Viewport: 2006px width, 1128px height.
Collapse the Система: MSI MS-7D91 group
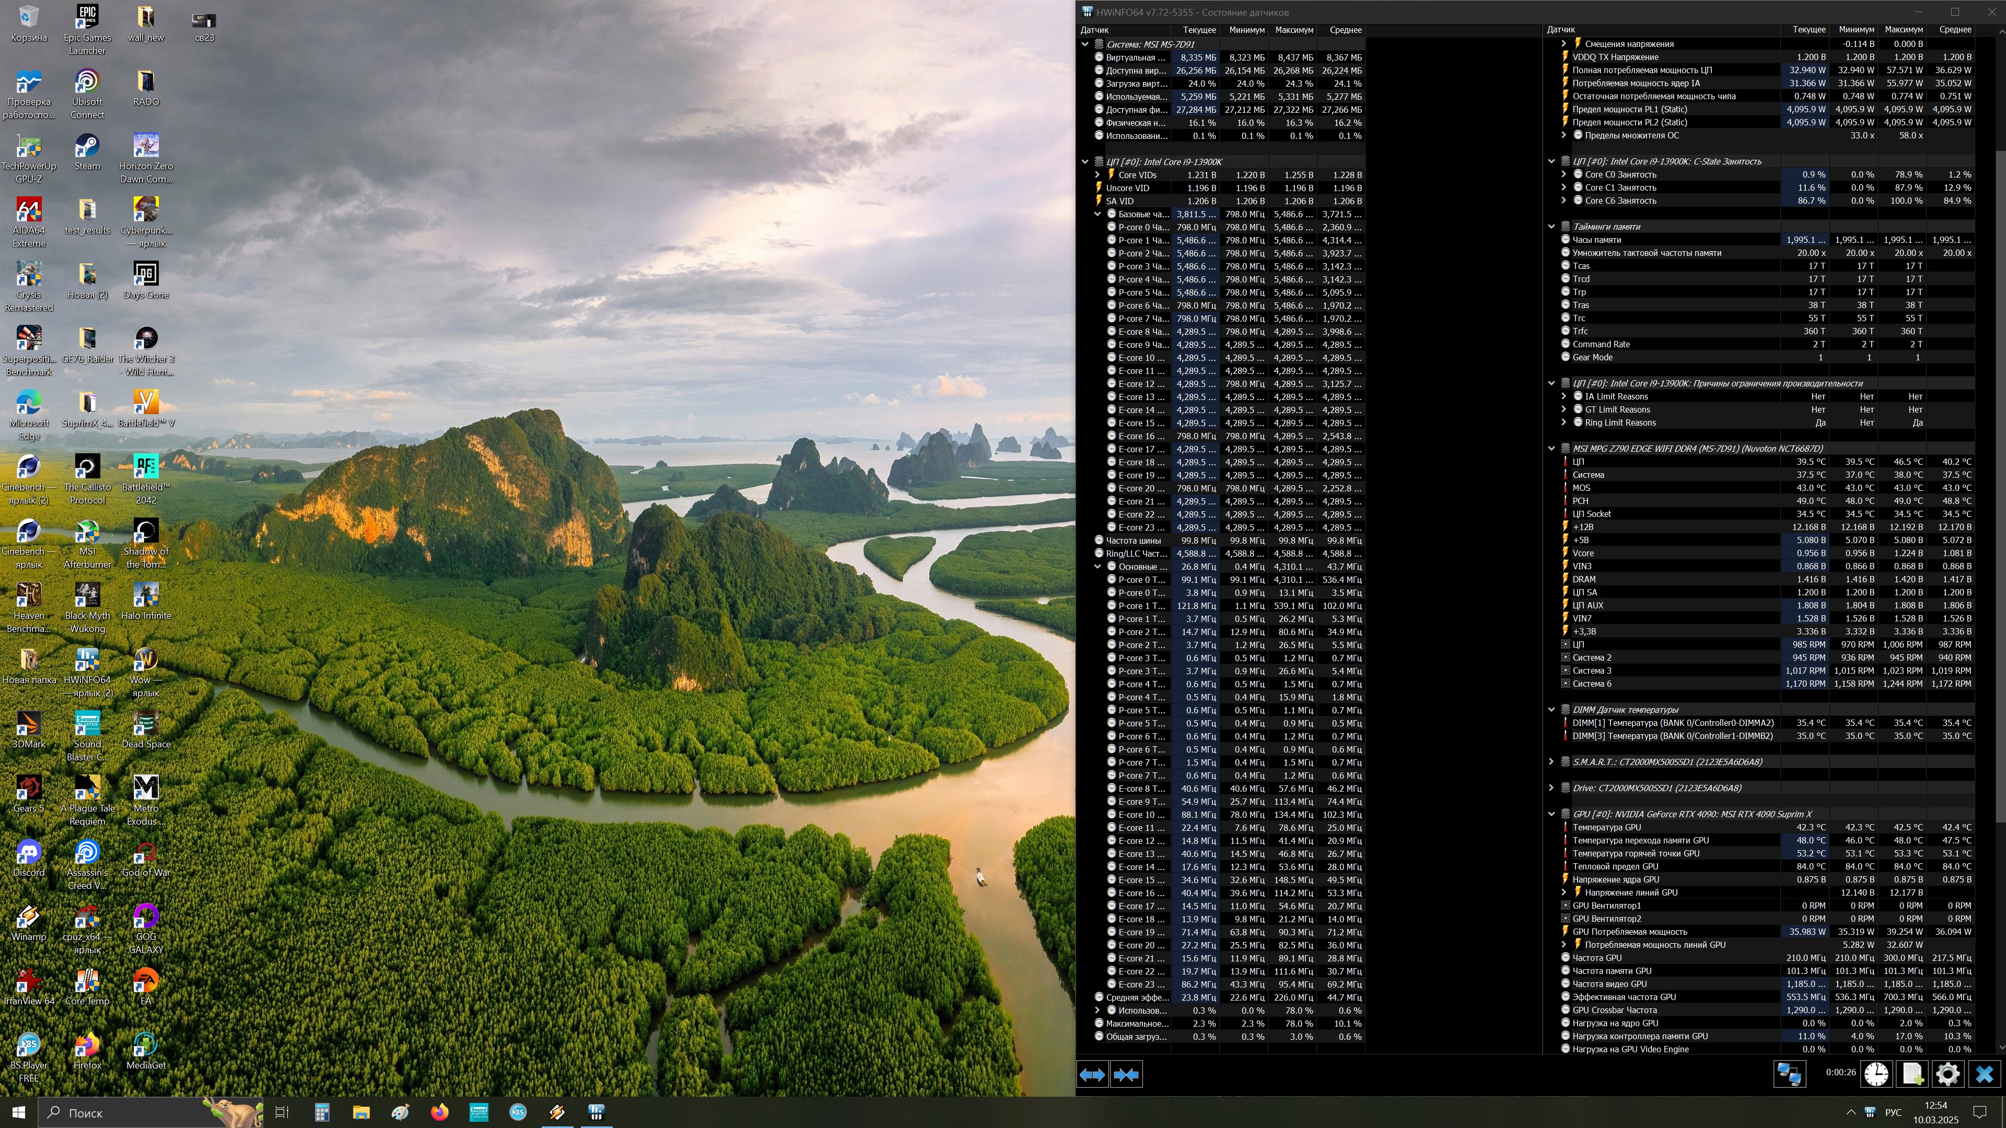(x=1085, y=44)
